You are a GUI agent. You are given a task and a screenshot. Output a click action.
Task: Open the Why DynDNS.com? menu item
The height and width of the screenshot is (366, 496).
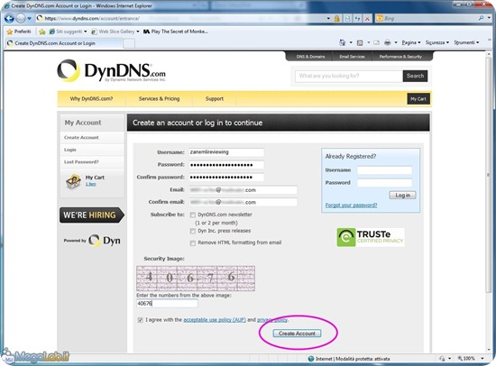91,98
